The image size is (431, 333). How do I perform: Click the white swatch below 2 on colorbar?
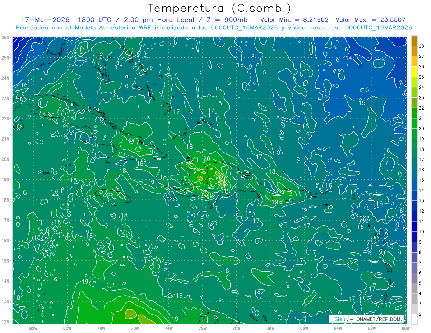coord(414,319)
